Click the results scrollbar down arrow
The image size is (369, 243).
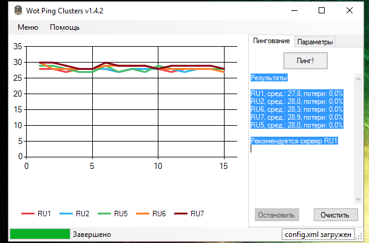click(x=358, y=199)
